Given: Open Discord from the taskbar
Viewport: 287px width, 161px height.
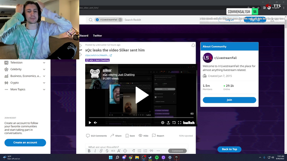Looking at the screenshot, I should [124, 157].
